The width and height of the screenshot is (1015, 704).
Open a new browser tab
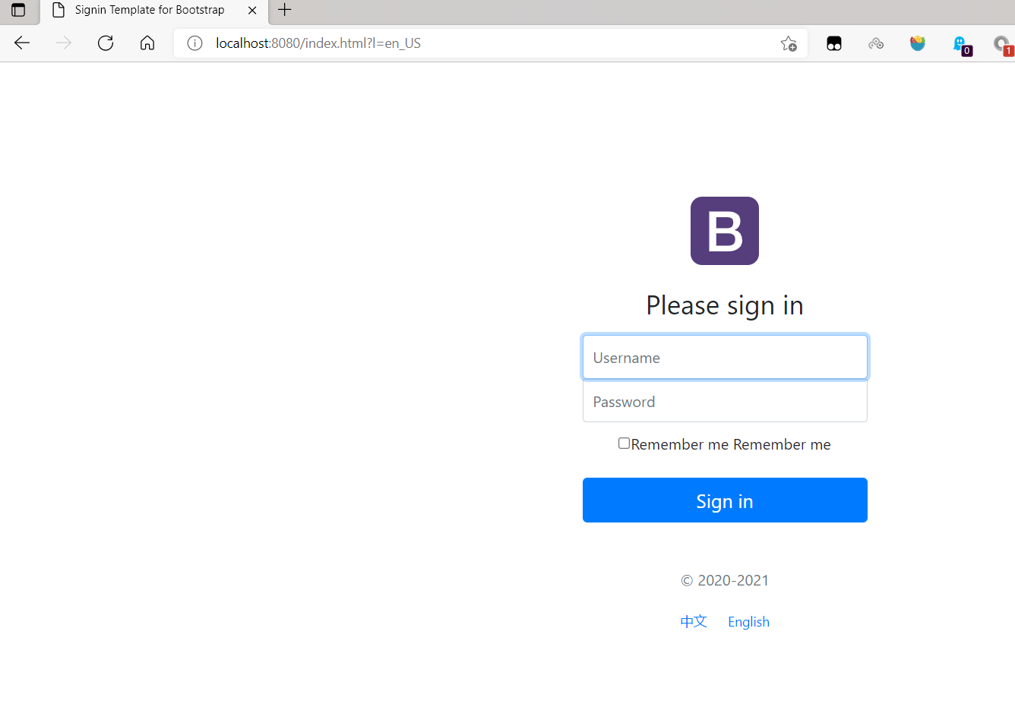pos(285,10)
